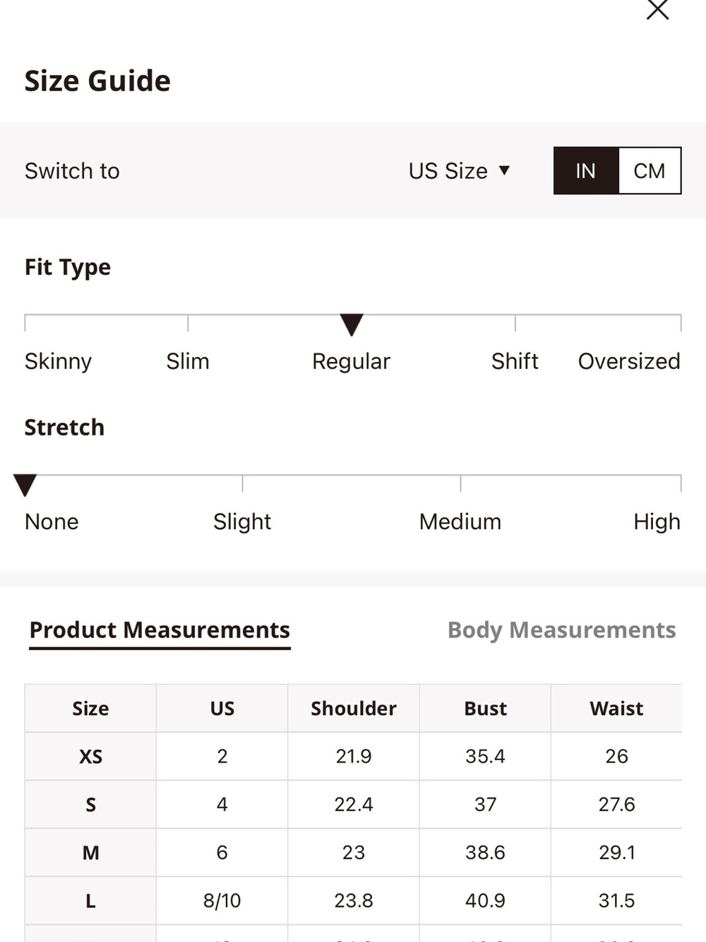Close the Size Guide panel
Image resolution: width=706 pixels, height=942 pixels.
click(x=657, y=9)
